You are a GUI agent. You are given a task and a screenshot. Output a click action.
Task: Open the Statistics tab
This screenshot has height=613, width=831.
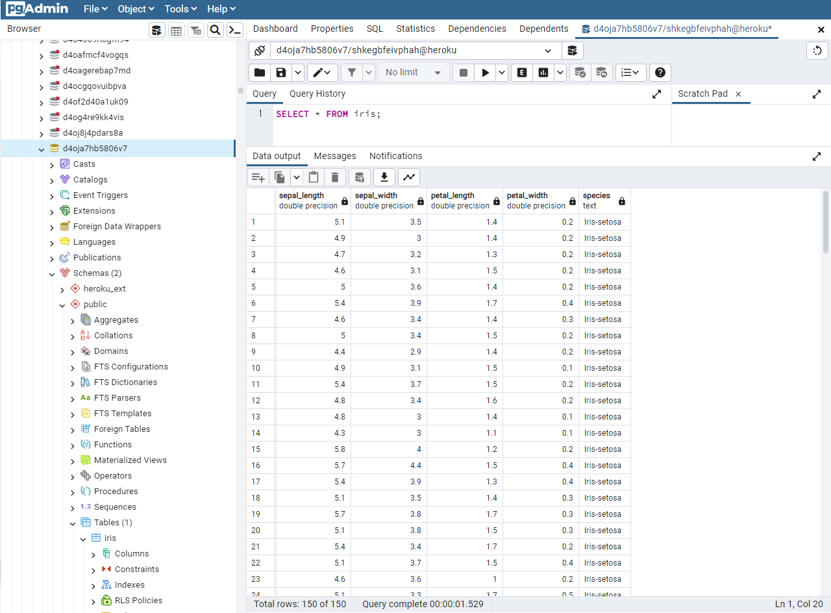point(415,29)
